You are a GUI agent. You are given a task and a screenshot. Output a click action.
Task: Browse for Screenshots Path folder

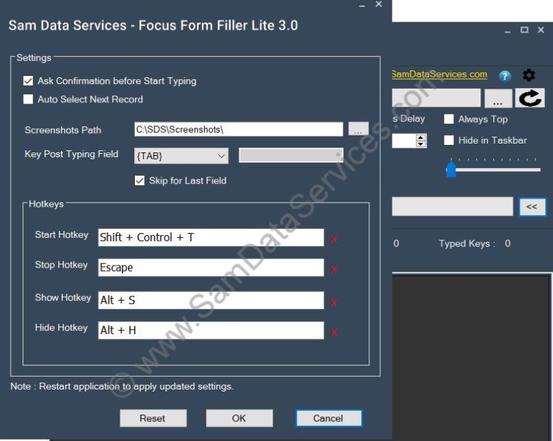(x=359, y=129)
